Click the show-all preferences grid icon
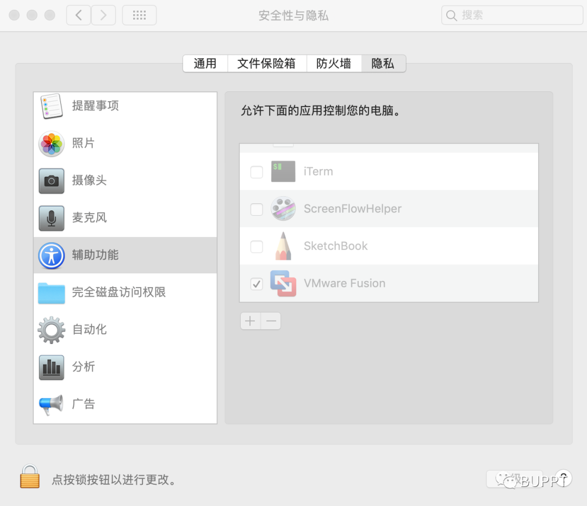This screenshot has width=587, height=506. tap(139, 15)
